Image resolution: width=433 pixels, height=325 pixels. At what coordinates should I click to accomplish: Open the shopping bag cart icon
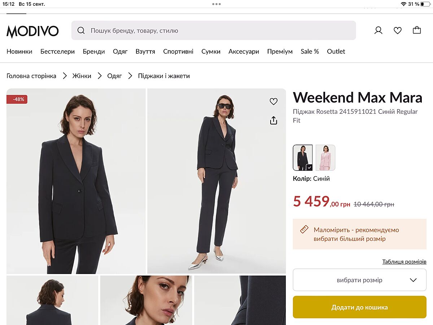coord(417,30)
